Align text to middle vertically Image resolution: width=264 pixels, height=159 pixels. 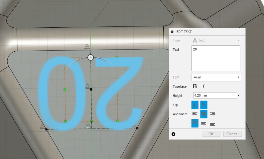204,123
